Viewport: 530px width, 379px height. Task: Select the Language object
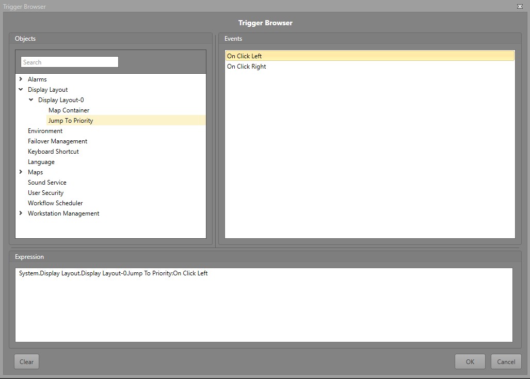[41, 162]
